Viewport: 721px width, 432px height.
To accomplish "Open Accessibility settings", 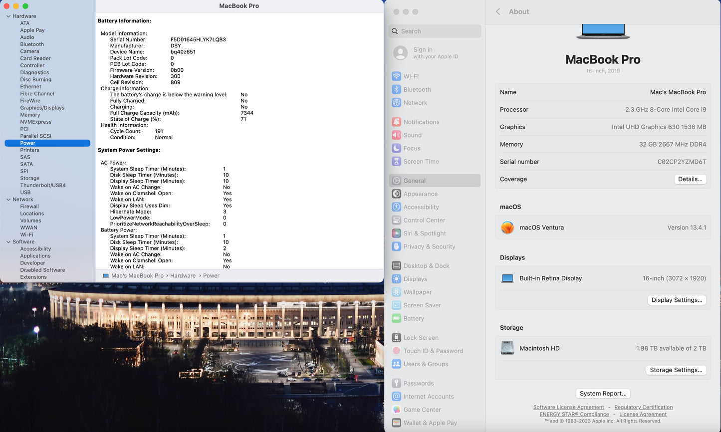I will 421,207.
